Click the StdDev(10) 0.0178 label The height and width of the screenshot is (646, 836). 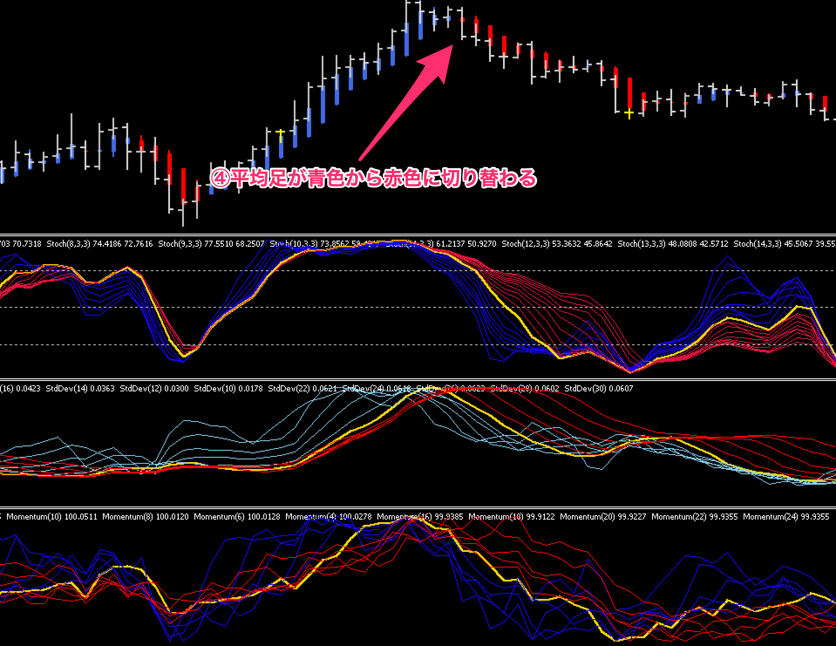228,388
